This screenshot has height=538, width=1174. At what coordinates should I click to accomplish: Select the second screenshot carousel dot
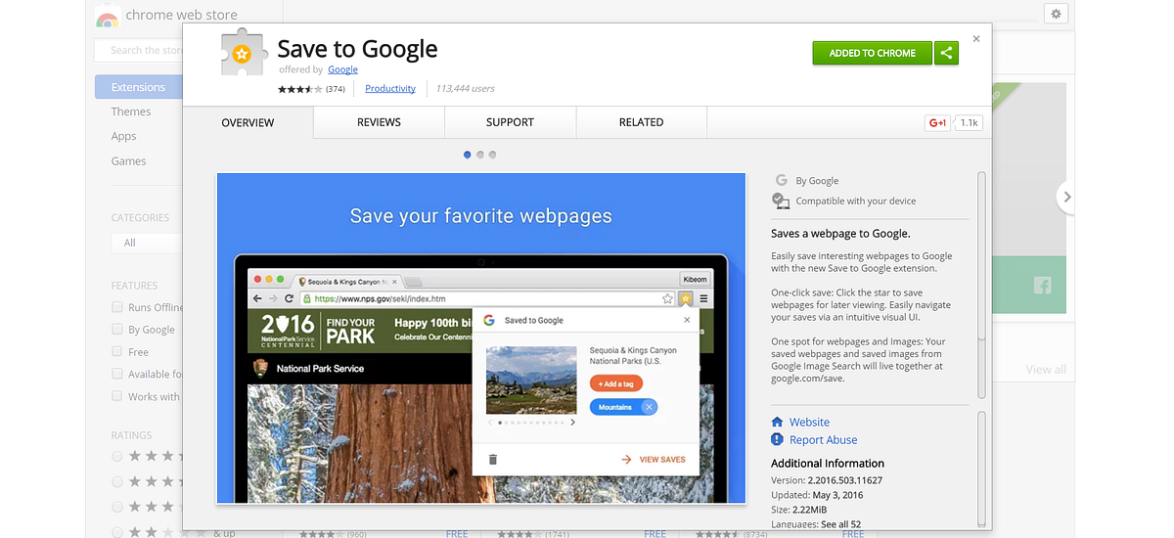480,155
